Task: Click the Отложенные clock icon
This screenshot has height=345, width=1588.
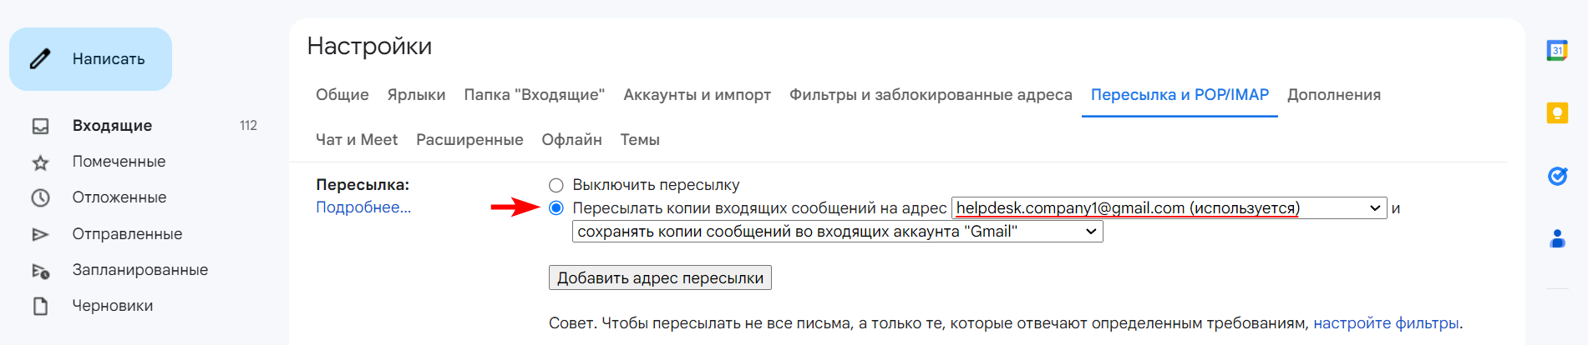Action: [40, 198]
